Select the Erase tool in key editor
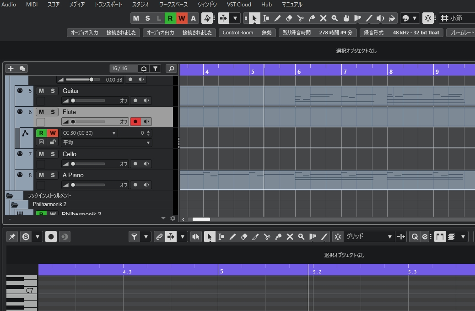 click(244, 237)
